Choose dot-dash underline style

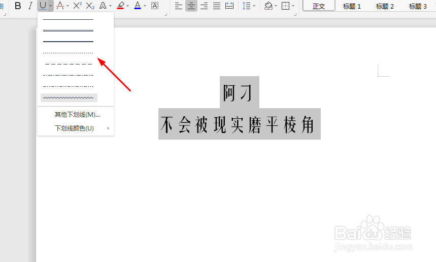coord(69,75)
